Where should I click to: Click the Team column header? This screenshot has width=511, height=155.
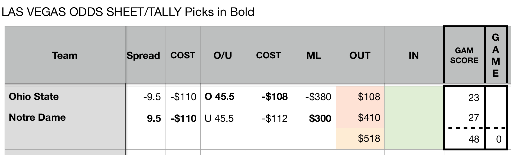pos(65,55)
